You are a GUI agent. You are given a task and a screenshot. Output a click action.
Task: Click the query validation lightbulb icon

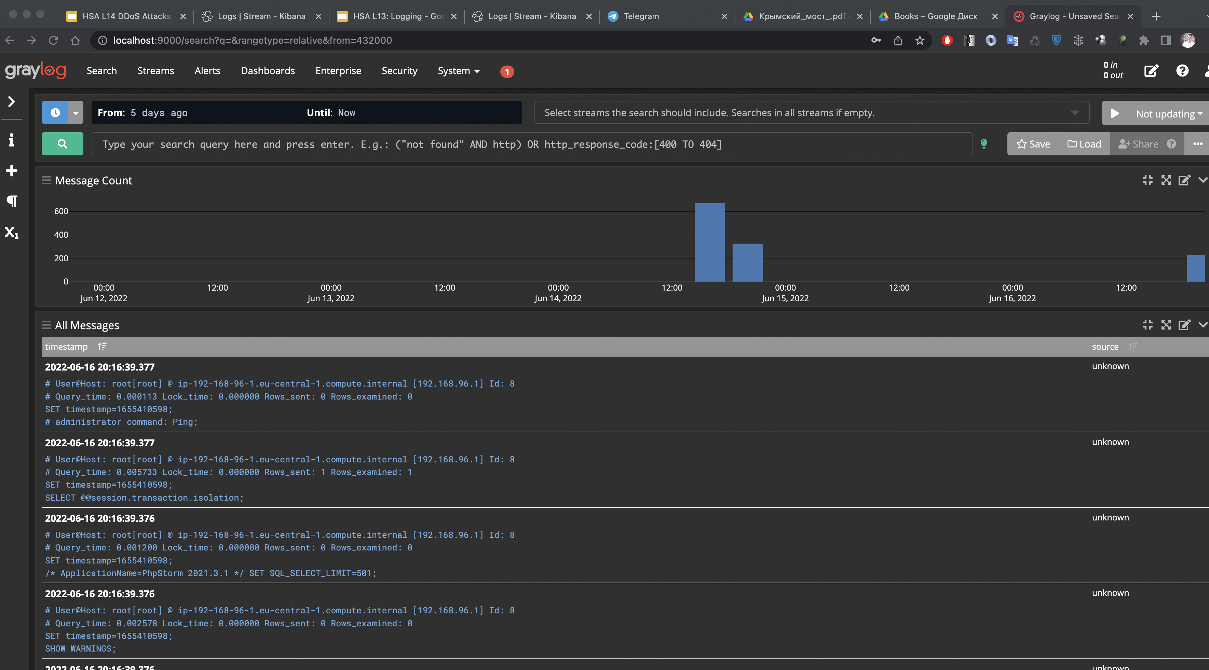(984, 144)
